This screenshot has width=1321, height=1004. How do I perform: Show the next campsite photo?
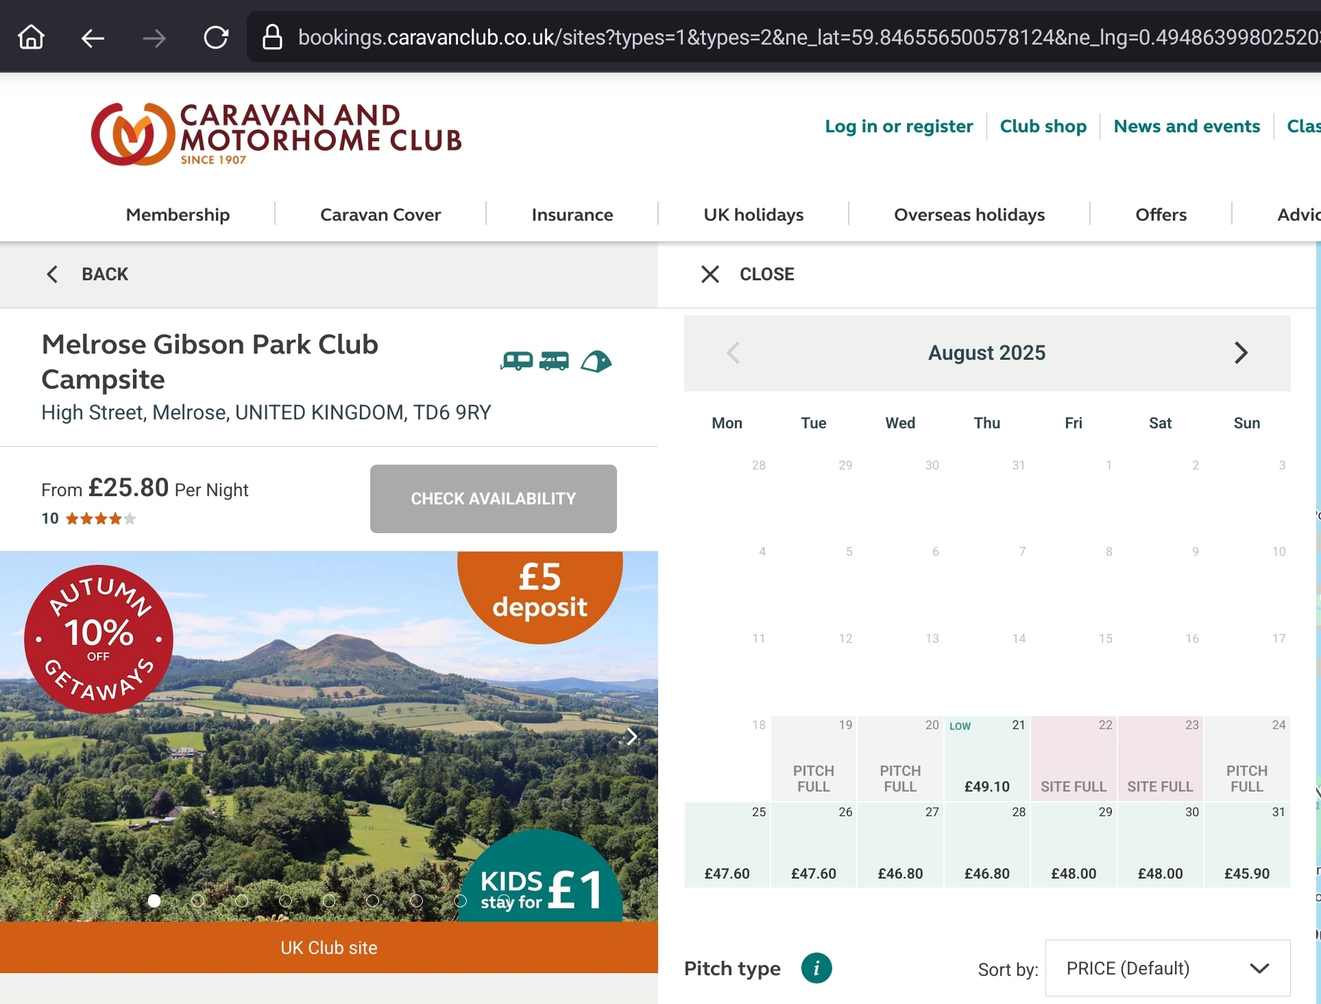631,737
